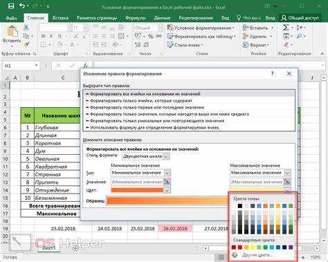Viewport: 328px width, 262px height.
Task: Switch to the Вставка tab
Action: [x=60, y=18]
